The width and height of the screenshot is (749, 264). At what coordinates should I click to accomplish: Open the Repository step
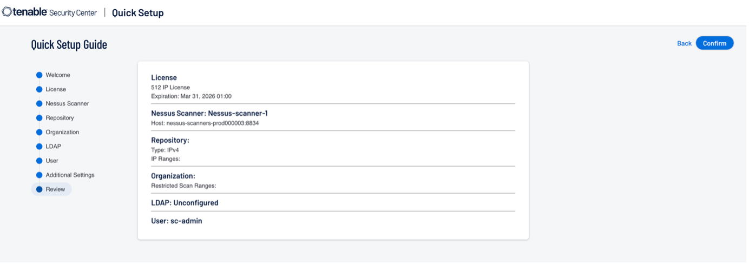click(x=60, y=118)
